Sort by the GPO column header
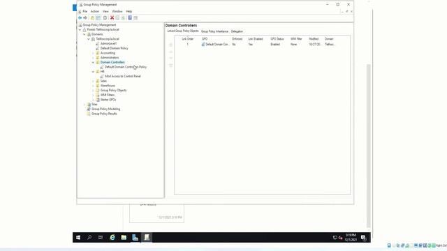The width and height of the screenshot is (447, 251). 205,39
